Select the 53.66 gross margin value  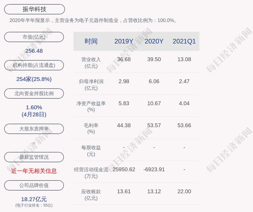pos(184,125)
